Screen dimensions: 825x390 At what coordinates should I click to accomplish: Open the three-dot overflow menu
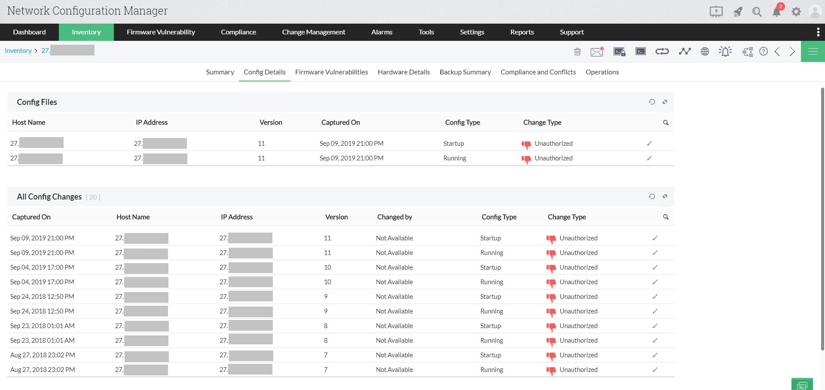(818, 32)
